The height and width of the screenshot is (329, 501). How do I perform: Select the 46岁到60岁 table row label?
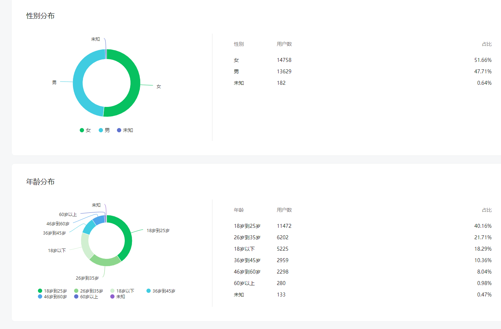pos(247,272)
